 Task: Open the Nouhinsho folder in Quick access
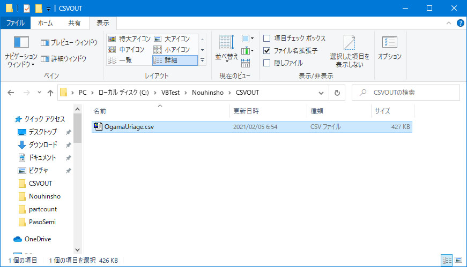click(x=44, y=196)
